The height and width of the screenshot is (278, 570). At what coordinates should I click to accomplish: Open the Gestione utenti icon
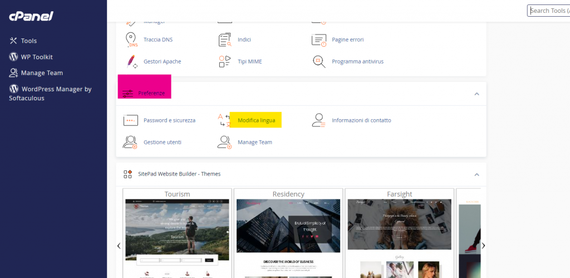[x=130, y=142]
